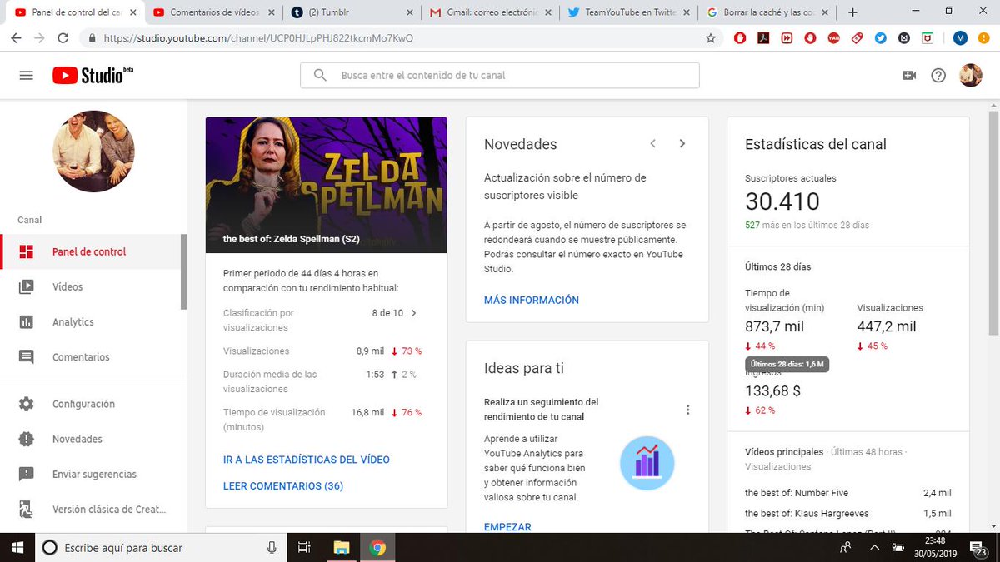Bookmark this page with the star icon

pyautogui.click(x=711, y=38)
